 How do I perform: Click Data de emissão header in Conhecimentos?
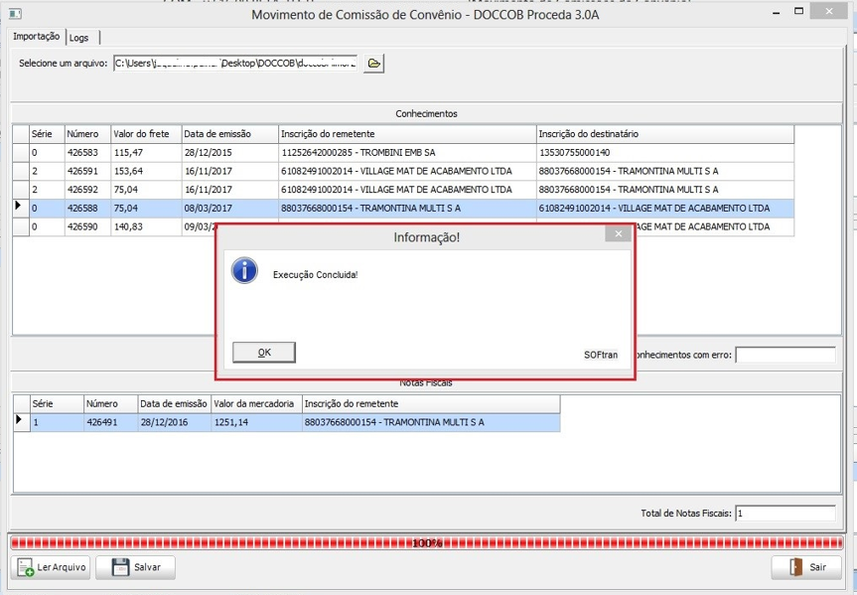click(x=229, y=134)
